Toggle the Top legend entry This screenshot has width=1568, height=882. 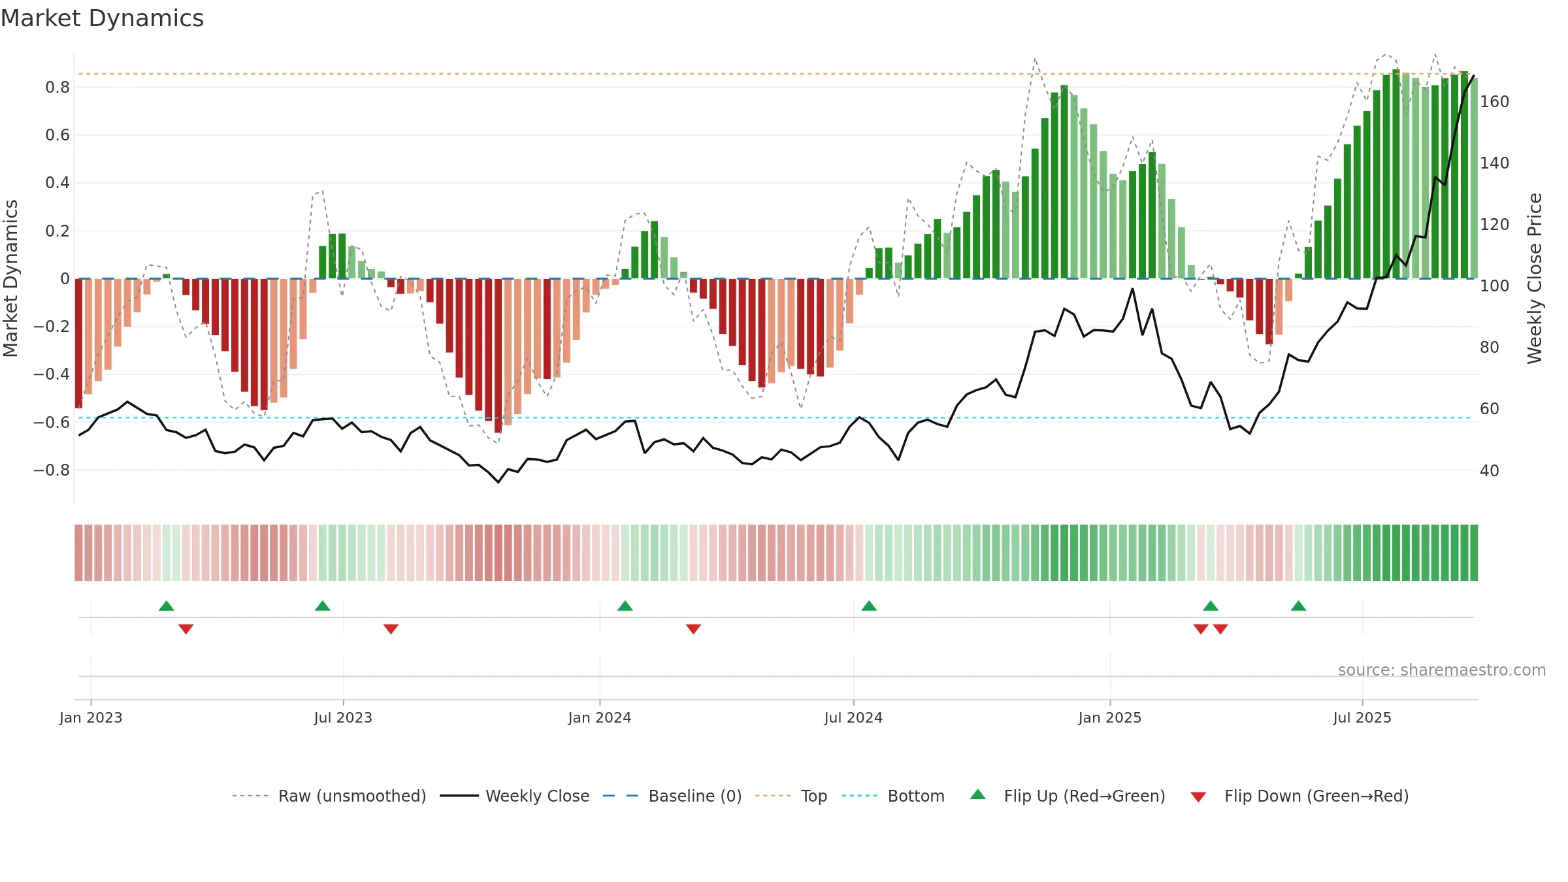[791, 796]
